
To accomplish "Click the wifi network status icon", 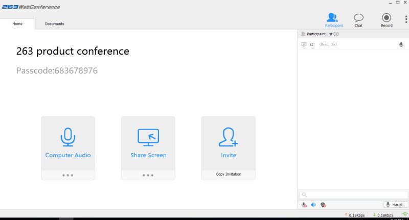I will (x=405, y=215).
